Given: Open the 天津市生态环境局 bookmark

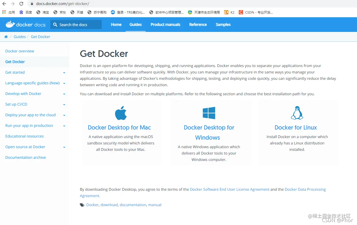Looking at the screenshot, I should [204, 12].
